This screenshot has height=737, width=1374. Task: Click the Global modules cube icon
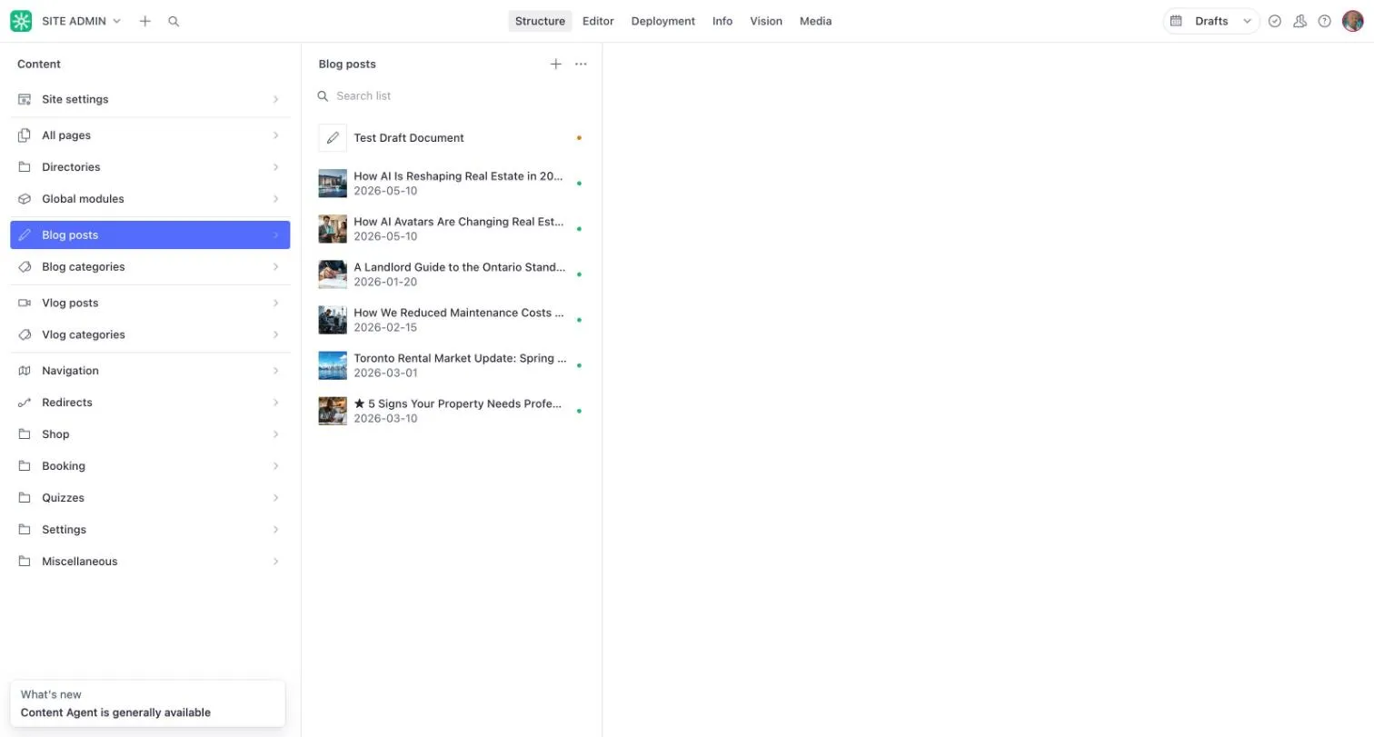(x=25, y=199)
